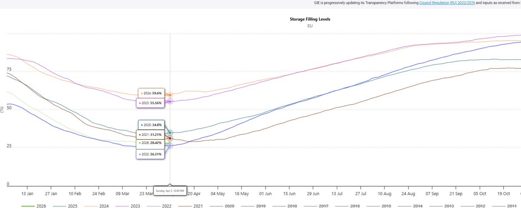Screen dimensions: 521x215
Task: Click the 24 Aug axis label
Action: tap(408, 193)
